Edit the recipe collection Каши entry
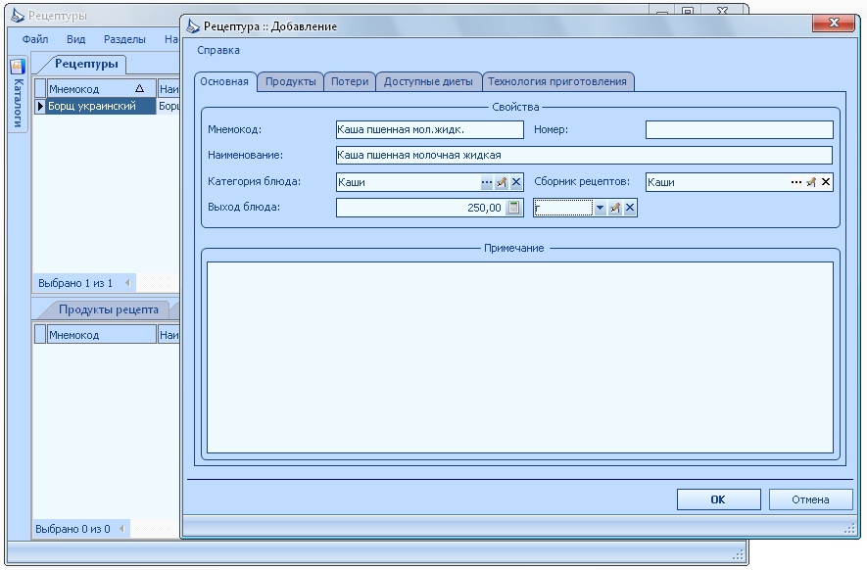 tap(811, 182)
